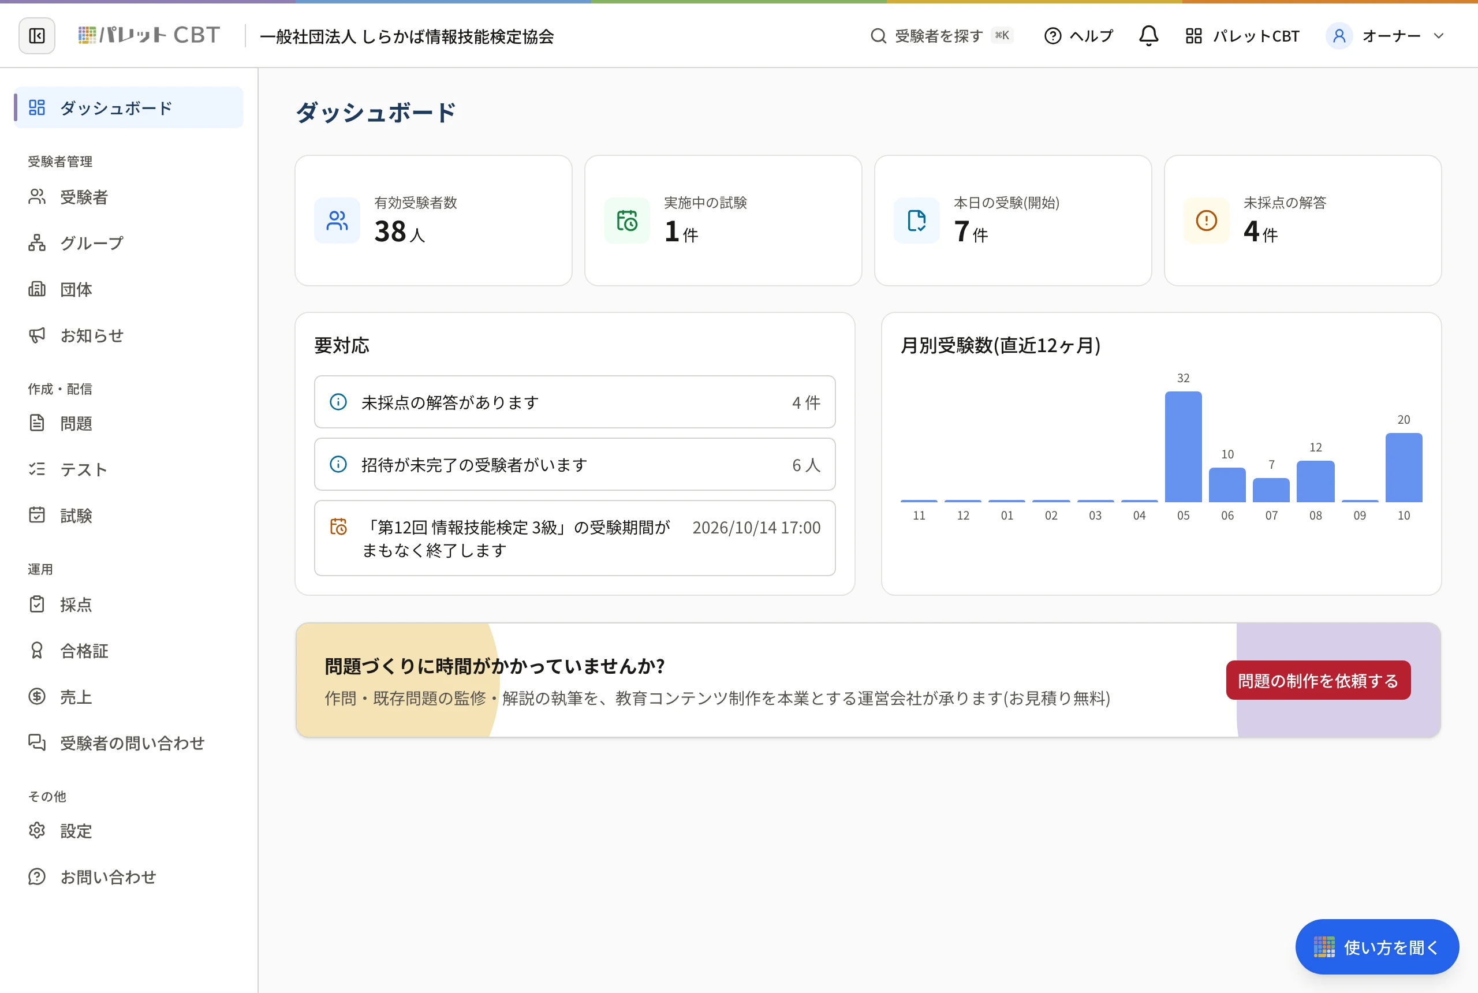Open the 受験者 sidebar item
This screenshot has width=1478, height=993.
coord(129,197)
